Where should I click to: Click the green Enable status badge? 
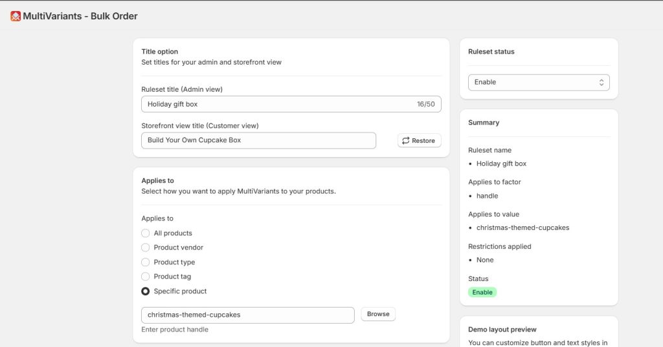(482, 292)
